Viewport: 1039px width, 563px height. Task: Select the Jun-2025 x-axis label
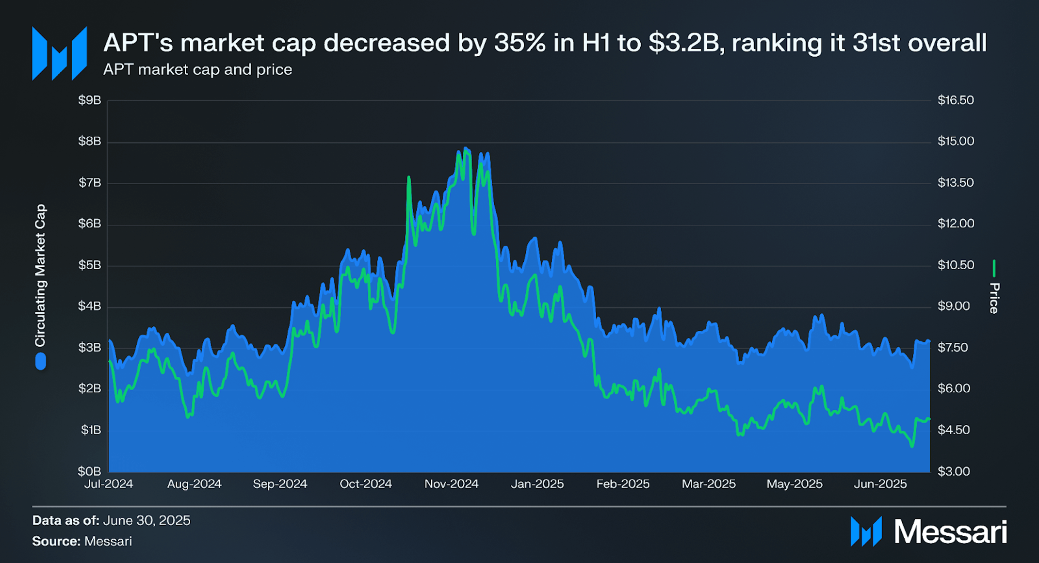coord(880,484)
